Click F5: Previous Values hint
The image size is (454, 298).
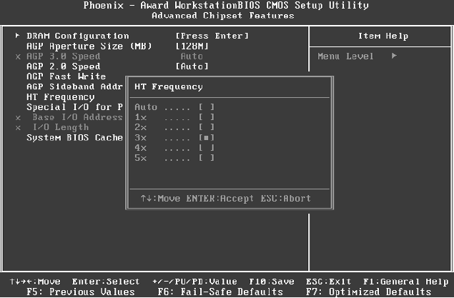[81, 292]
